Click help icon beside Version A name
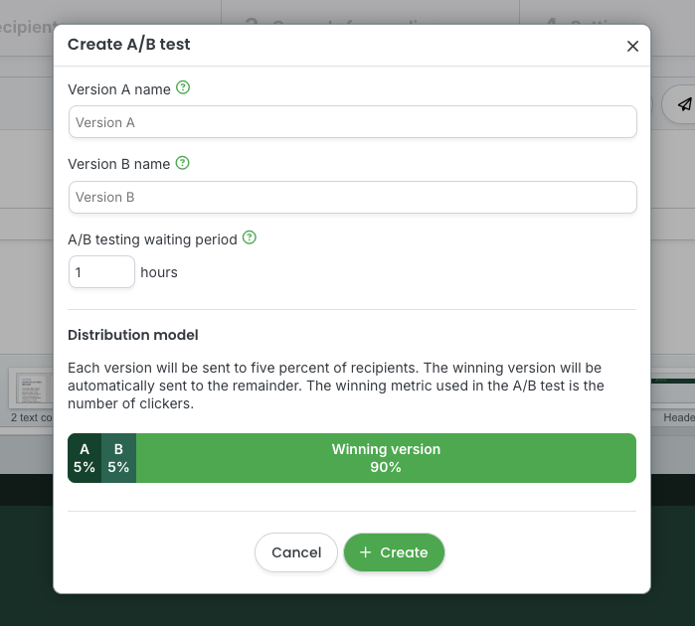The width and height of the screenshot is (695, 626). (x=183, y=88)
